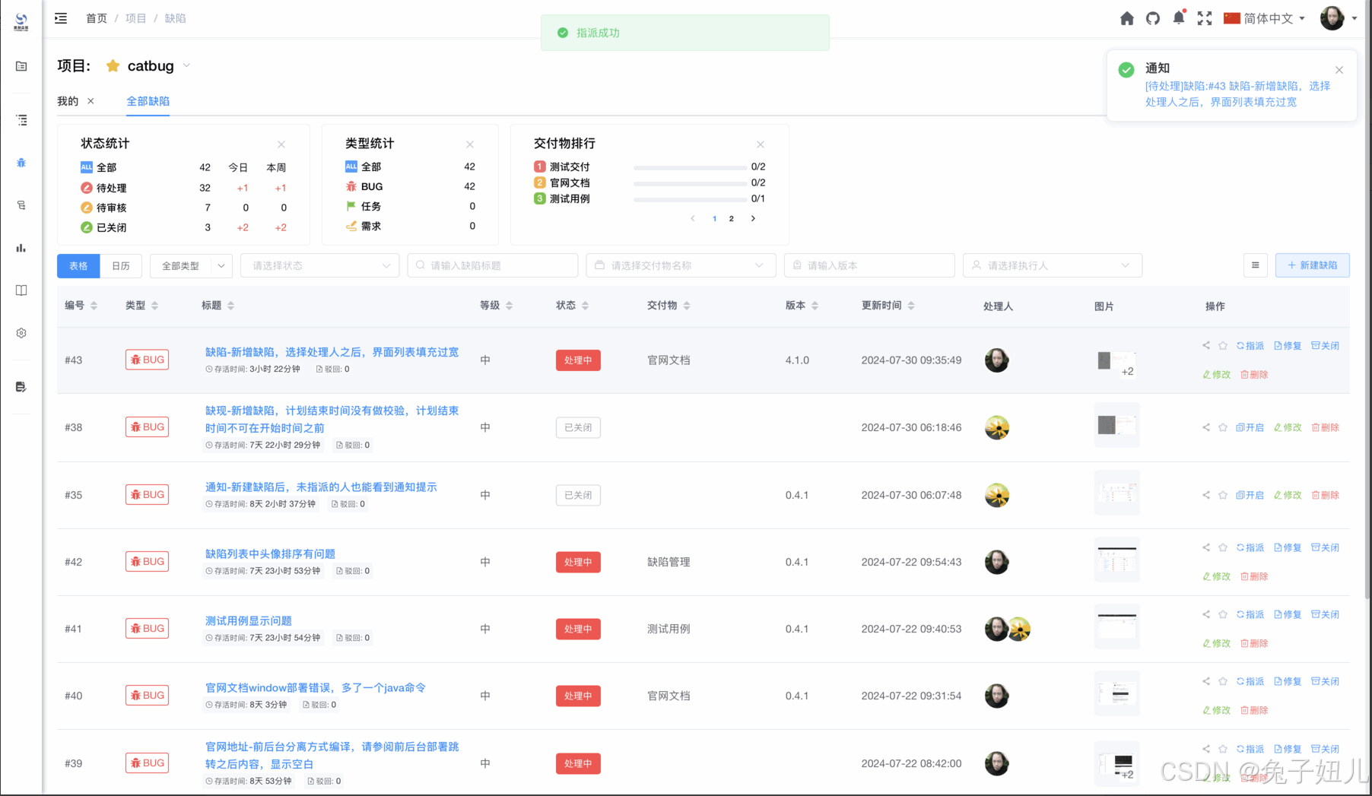
Task: Select the 全部缺陷 tab
Action: point(148,101)
